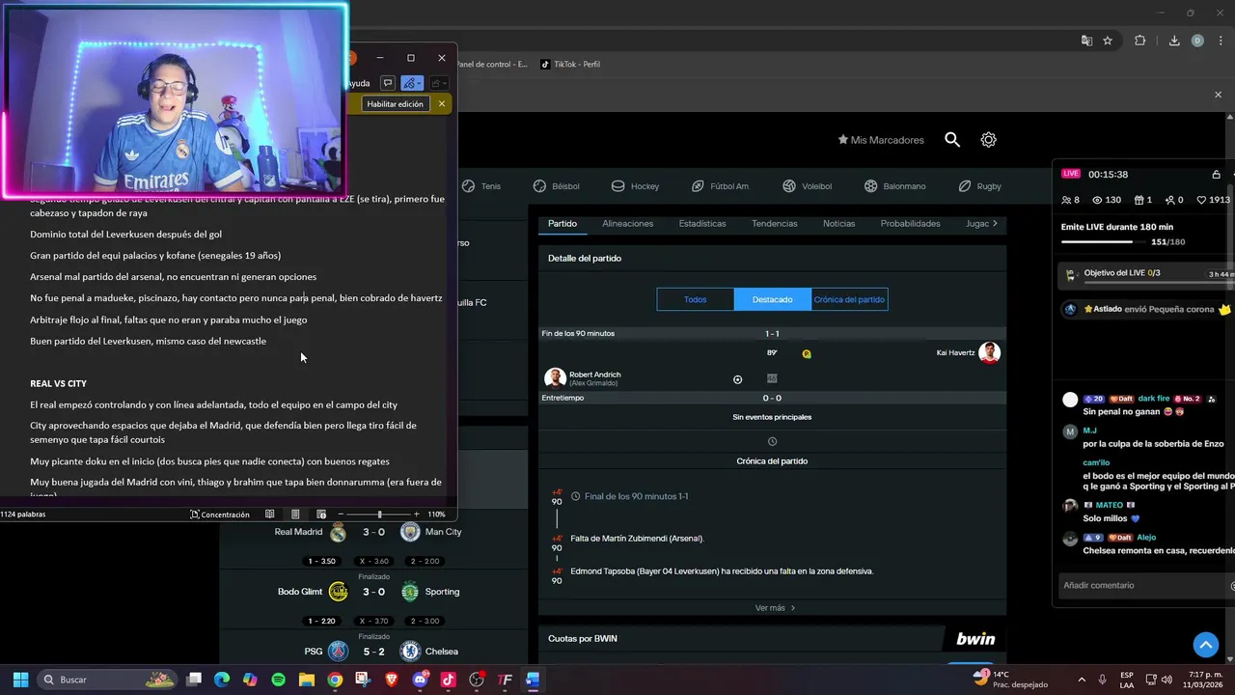Image resolution: width=1235 pixels, height=695 pixels.
Task: Click the lock icon in LIVE panel
Action: [x=1216, y=175]
